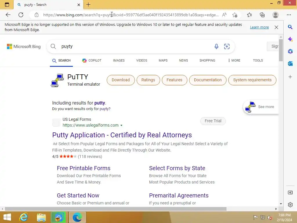Click the profile avatar icon
The height and width of the screenshot is (223, 297).
(276, 15)
